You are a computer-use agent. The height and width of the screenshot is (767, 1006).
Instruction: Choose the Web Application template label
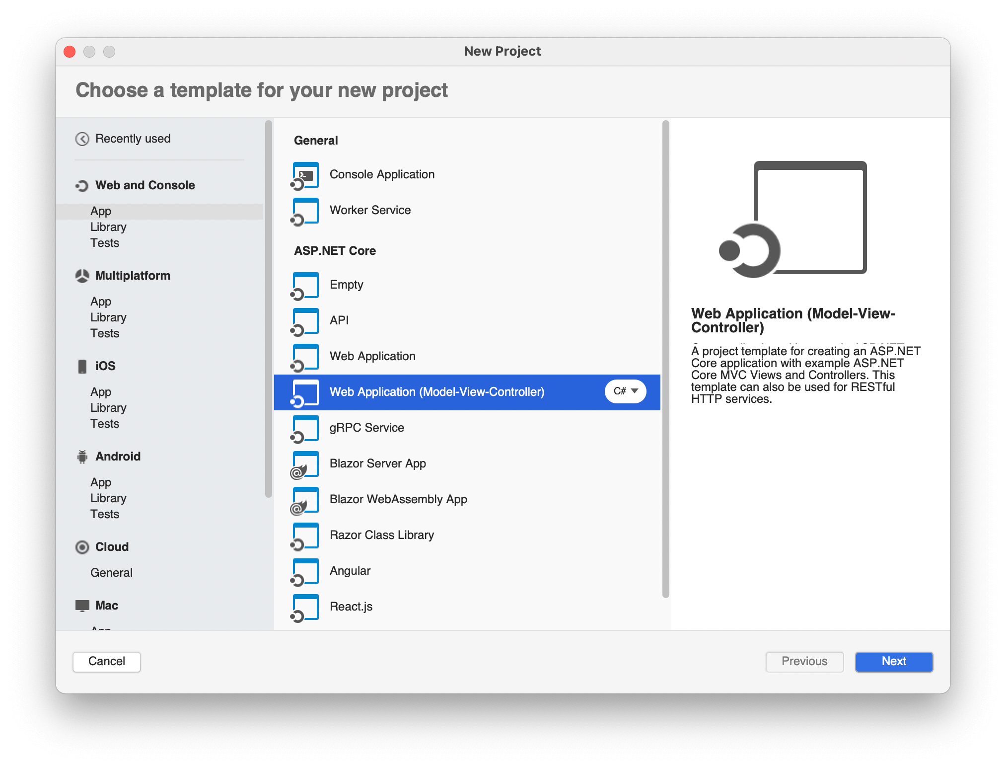pos(372,356)
